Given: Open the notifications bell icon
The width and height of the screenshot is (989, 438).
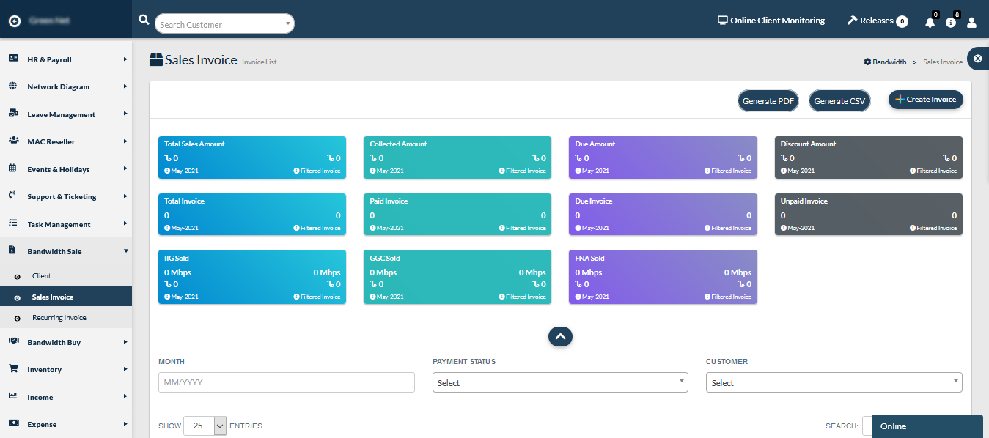Looking at the screenshot, I should (930, 23).
